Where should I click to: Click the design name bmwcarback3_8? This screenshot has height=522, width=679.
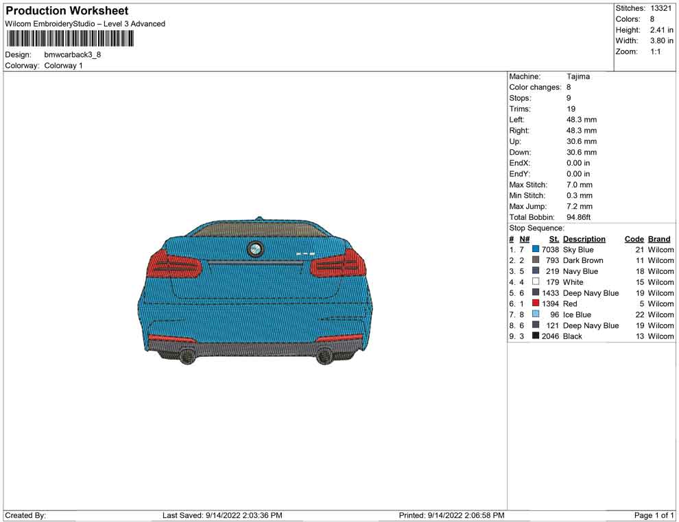[72, 55]
